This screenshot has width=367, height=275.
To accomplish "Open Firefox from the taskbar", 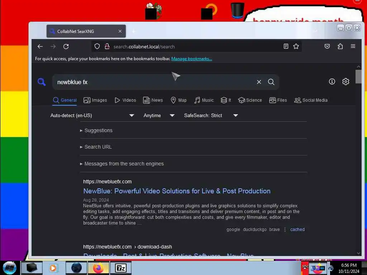I will (98, 268).
